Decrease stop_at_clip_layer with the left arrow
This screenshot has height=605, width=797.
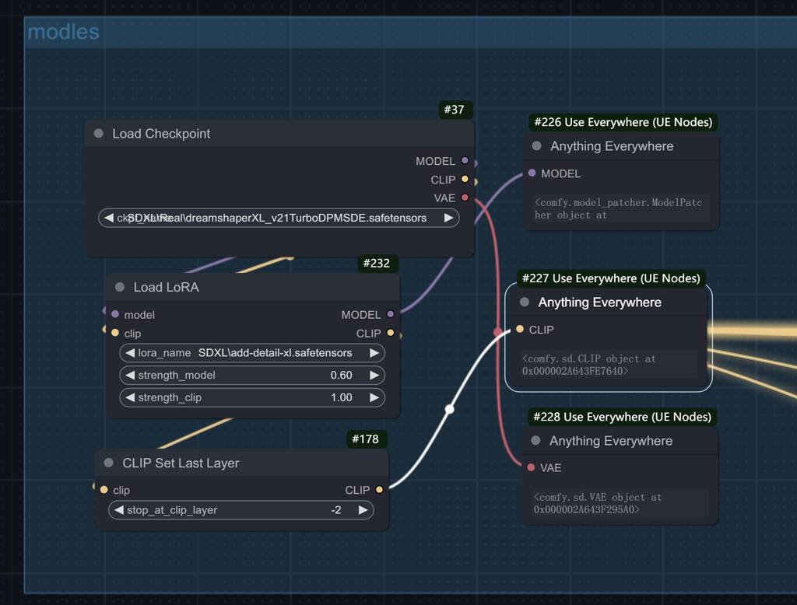(119, 510)
